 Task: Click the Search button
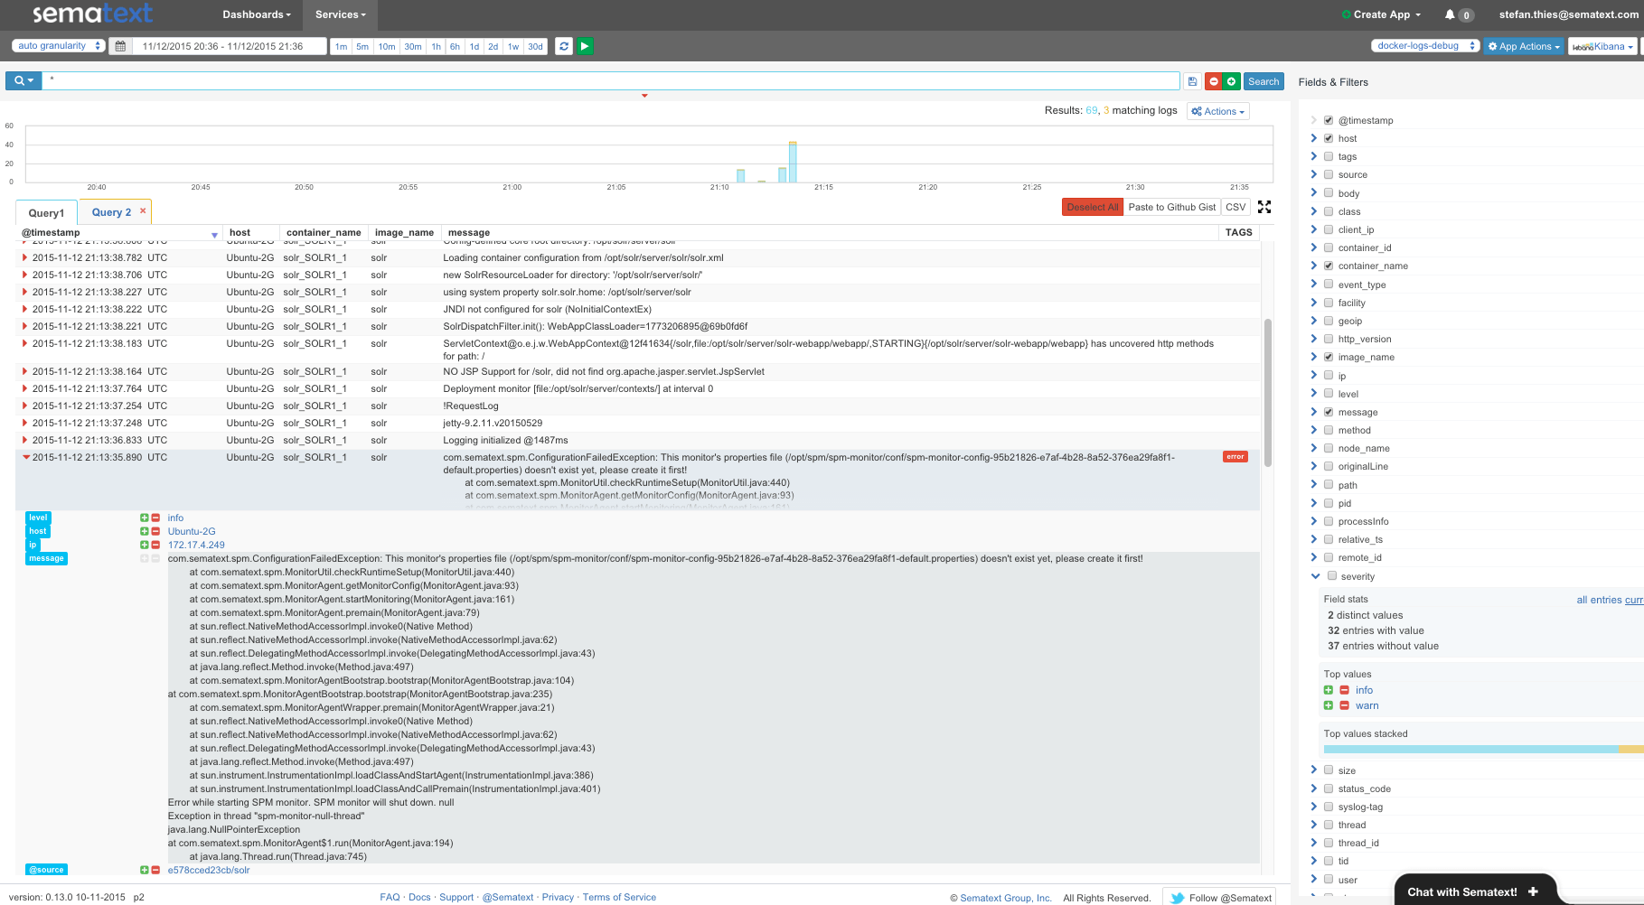pos(1264,81)
